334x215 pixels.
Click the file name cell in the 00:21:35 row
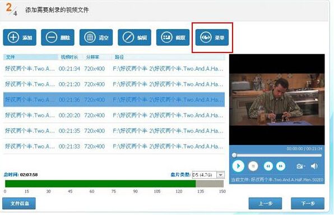[x=30, y=131]
